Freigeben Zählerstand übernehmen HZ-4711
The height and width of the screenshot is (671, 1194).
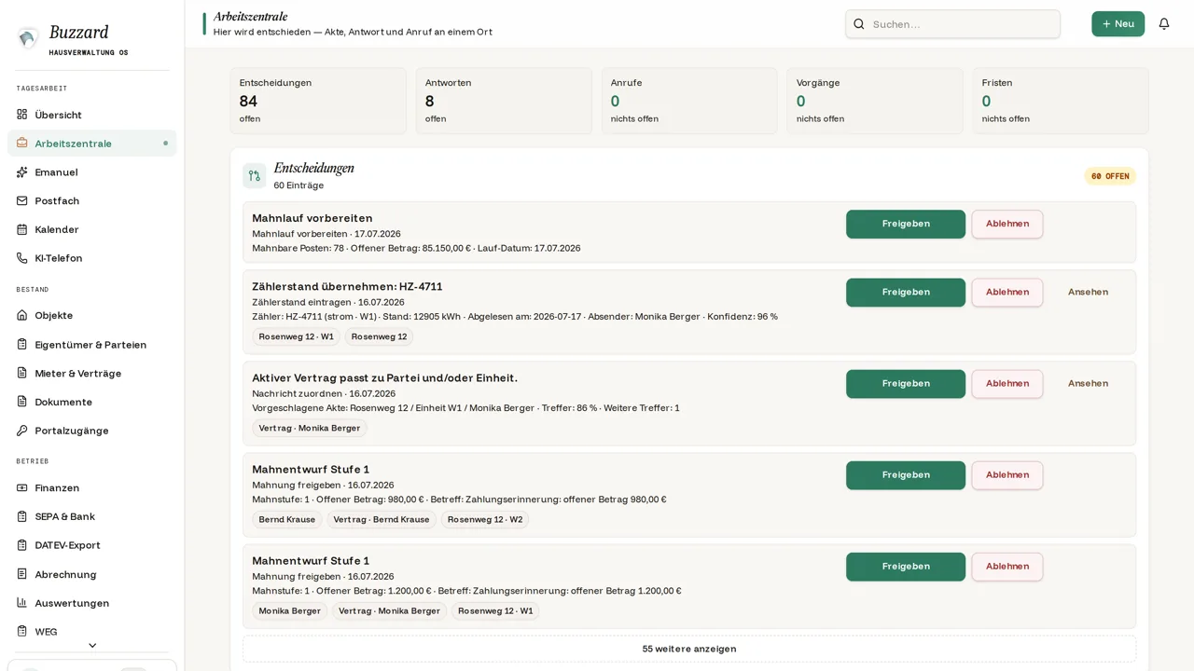[906, 293]
